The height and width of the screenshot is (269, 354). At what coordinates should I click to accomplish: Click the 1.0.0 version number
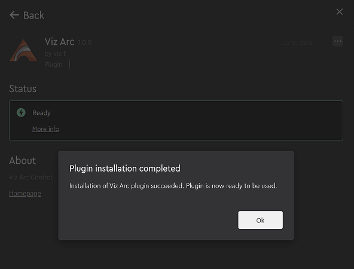85,42
